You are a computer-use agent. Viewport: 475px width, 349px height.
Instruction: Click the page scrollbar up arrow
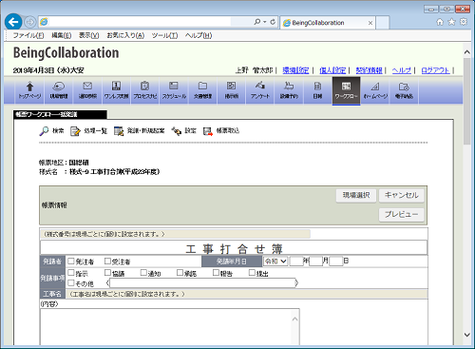point(467,52)
